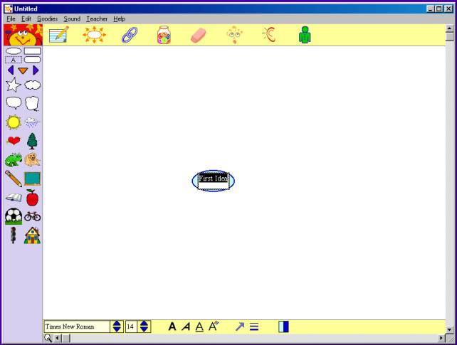Viewport: 457px width, 345px height.
Task: Open symbol library list with orange down arrow
Action: pos(23,70)
